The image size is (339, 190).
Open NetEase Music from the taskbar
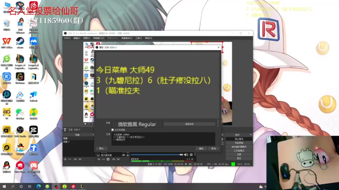click(73, 187)
